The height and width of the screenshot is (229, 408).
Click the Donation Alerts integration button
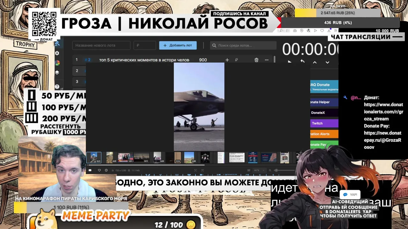(324, 134)
